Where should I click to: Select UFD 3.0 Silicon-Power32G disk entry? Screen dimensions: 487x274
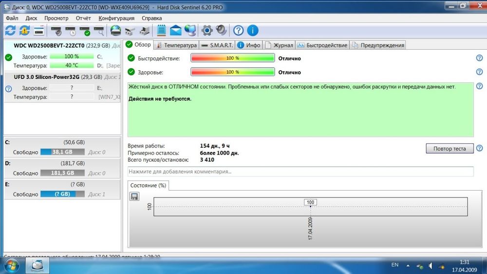pyautogui.click(x=62, y=87)
